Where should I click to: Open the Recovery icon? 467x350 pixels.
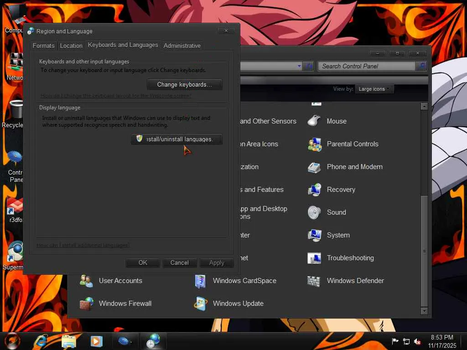[315, 190]
